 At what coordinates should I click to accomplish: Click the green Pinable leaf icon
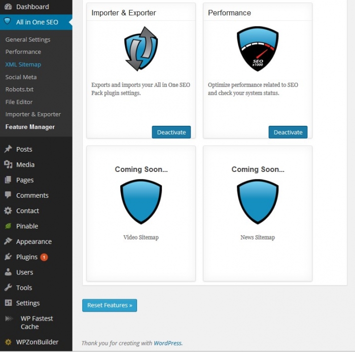pyautogui.click(x=8, y=226)
